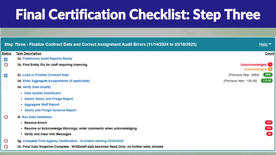The width and height of the screenshot is (276, 155).
Task: Click blocked status icon beside 3h Final Data Snapshot
Action: (6, 147)
